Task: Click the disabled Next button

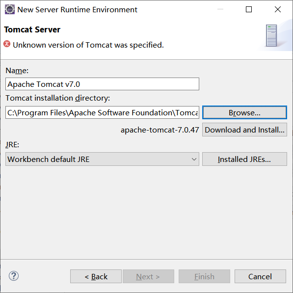Action: pos(148,276)
